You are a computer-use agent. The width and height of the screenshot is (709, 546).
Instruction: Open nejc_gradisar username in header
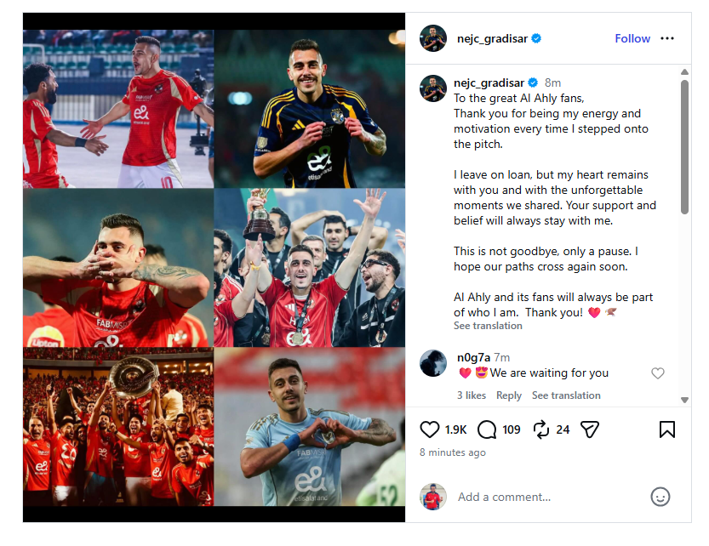pos(492,39)
